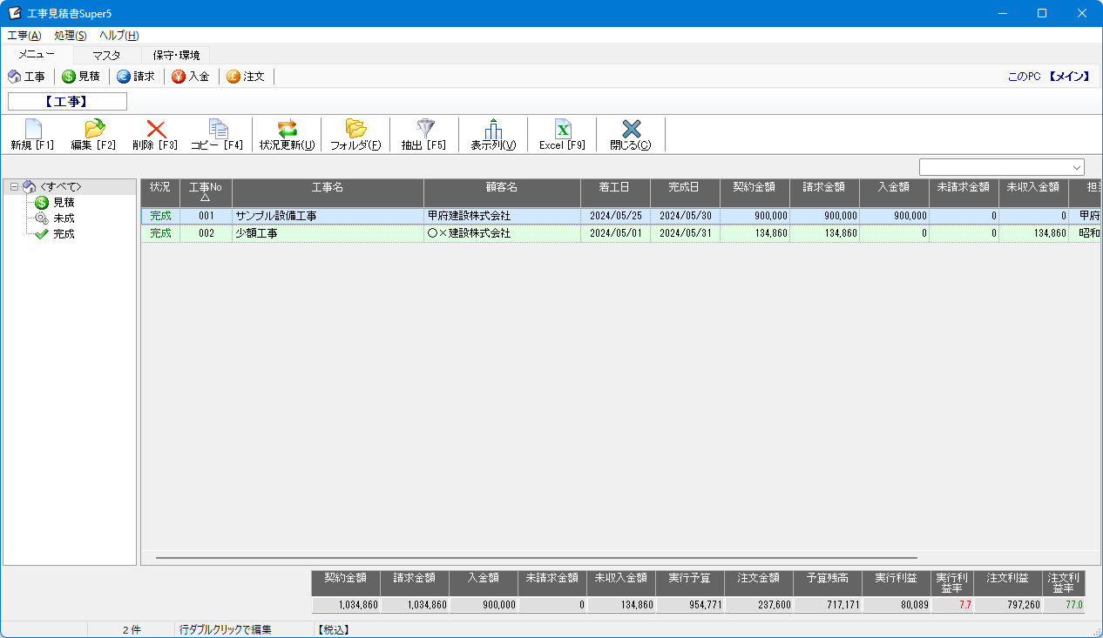Click the このPC 【メイン】 label
The image size is (1103, 638).
[x=1048, y=77]
